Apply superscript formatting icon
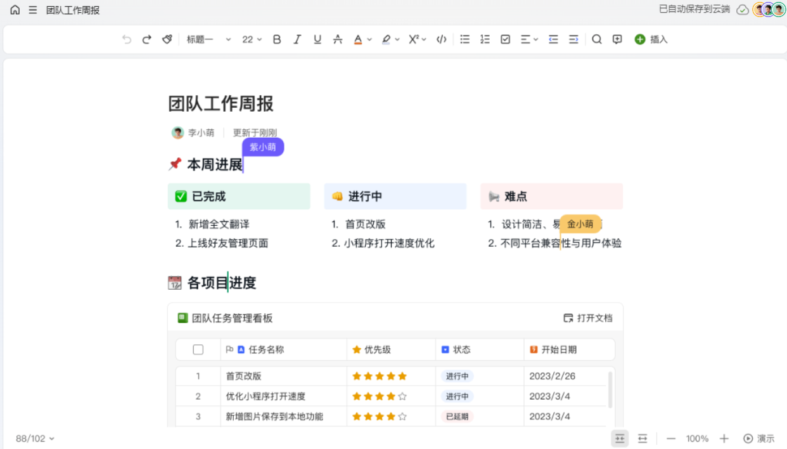This screenshot has width=787, height=449. 413,39
